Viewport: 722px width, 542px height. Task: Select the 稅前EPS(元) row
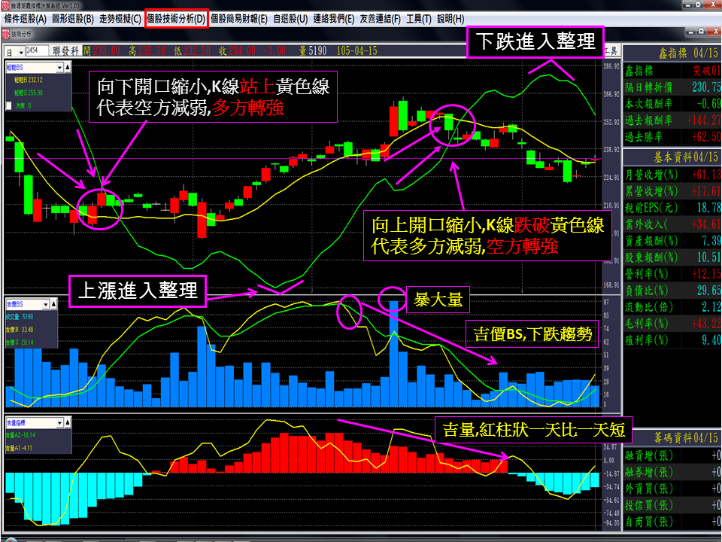[672, 208]
